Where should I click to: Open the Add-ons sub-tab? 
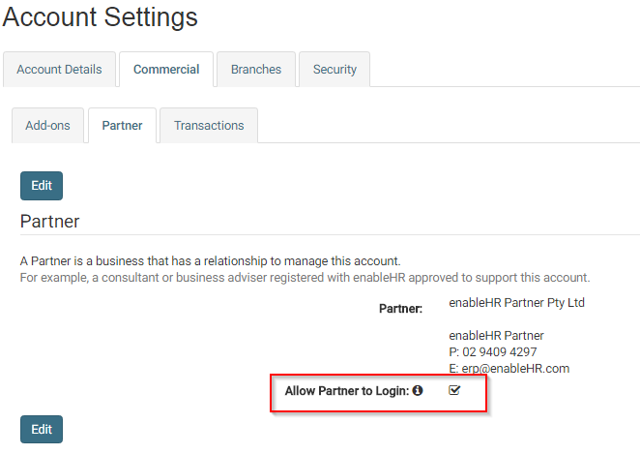click(47, 126)
